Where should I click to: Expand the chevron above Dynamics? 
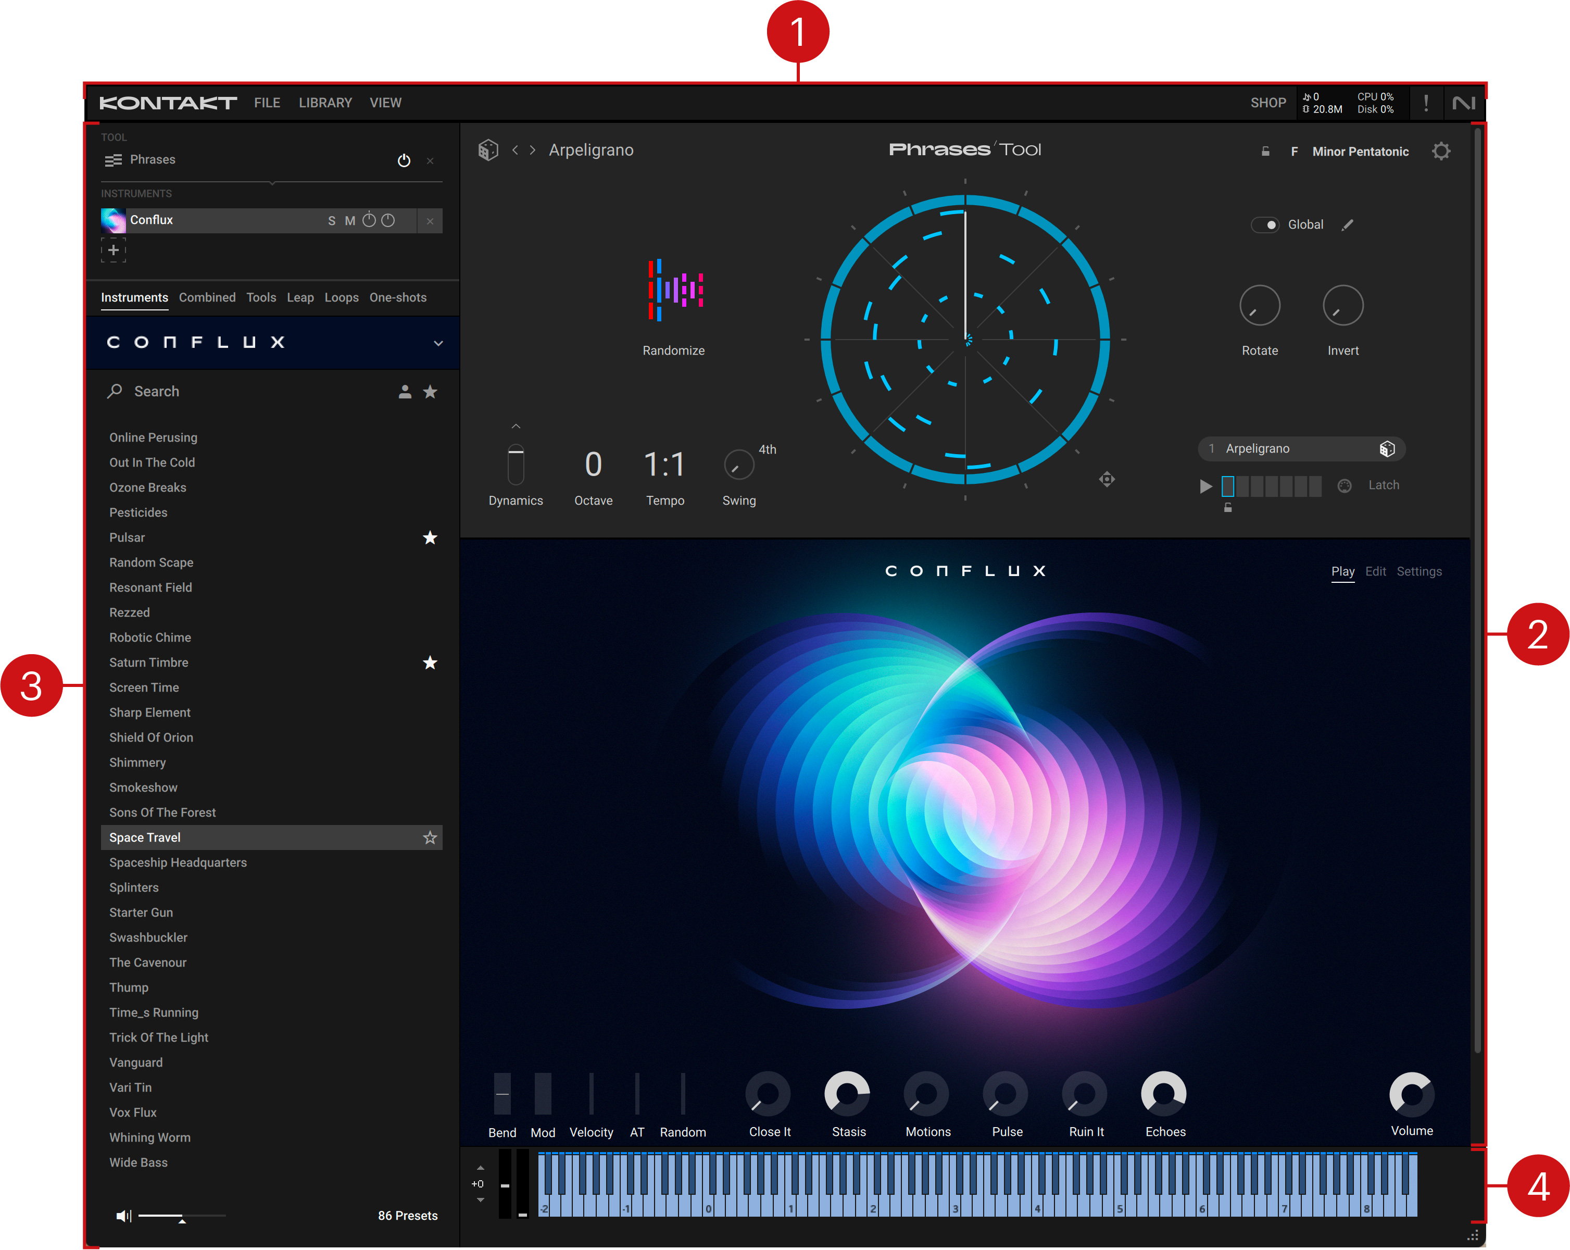point(516,426)
